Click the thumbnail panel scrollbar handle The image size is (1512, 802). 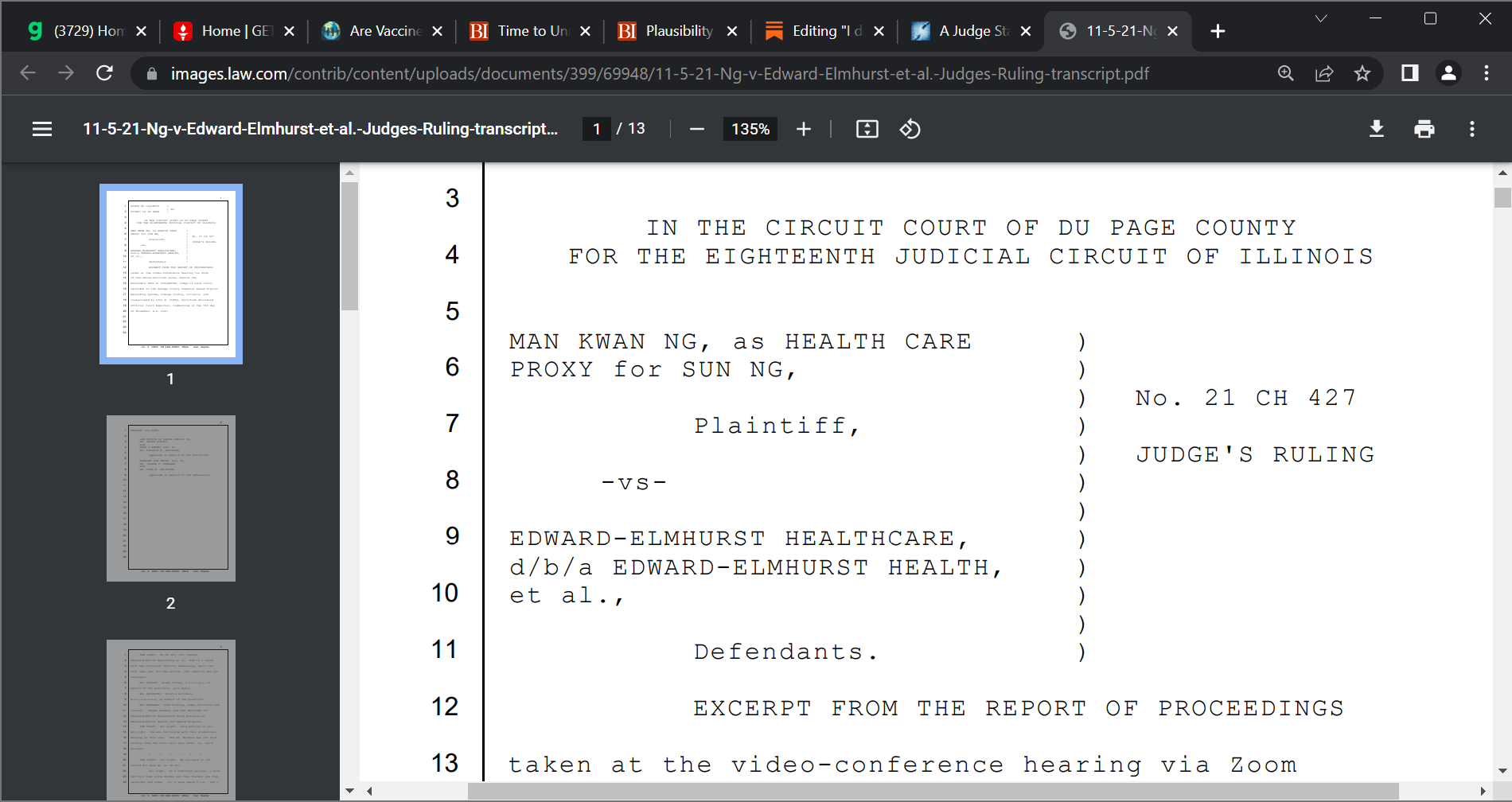[x=350, y=246]
